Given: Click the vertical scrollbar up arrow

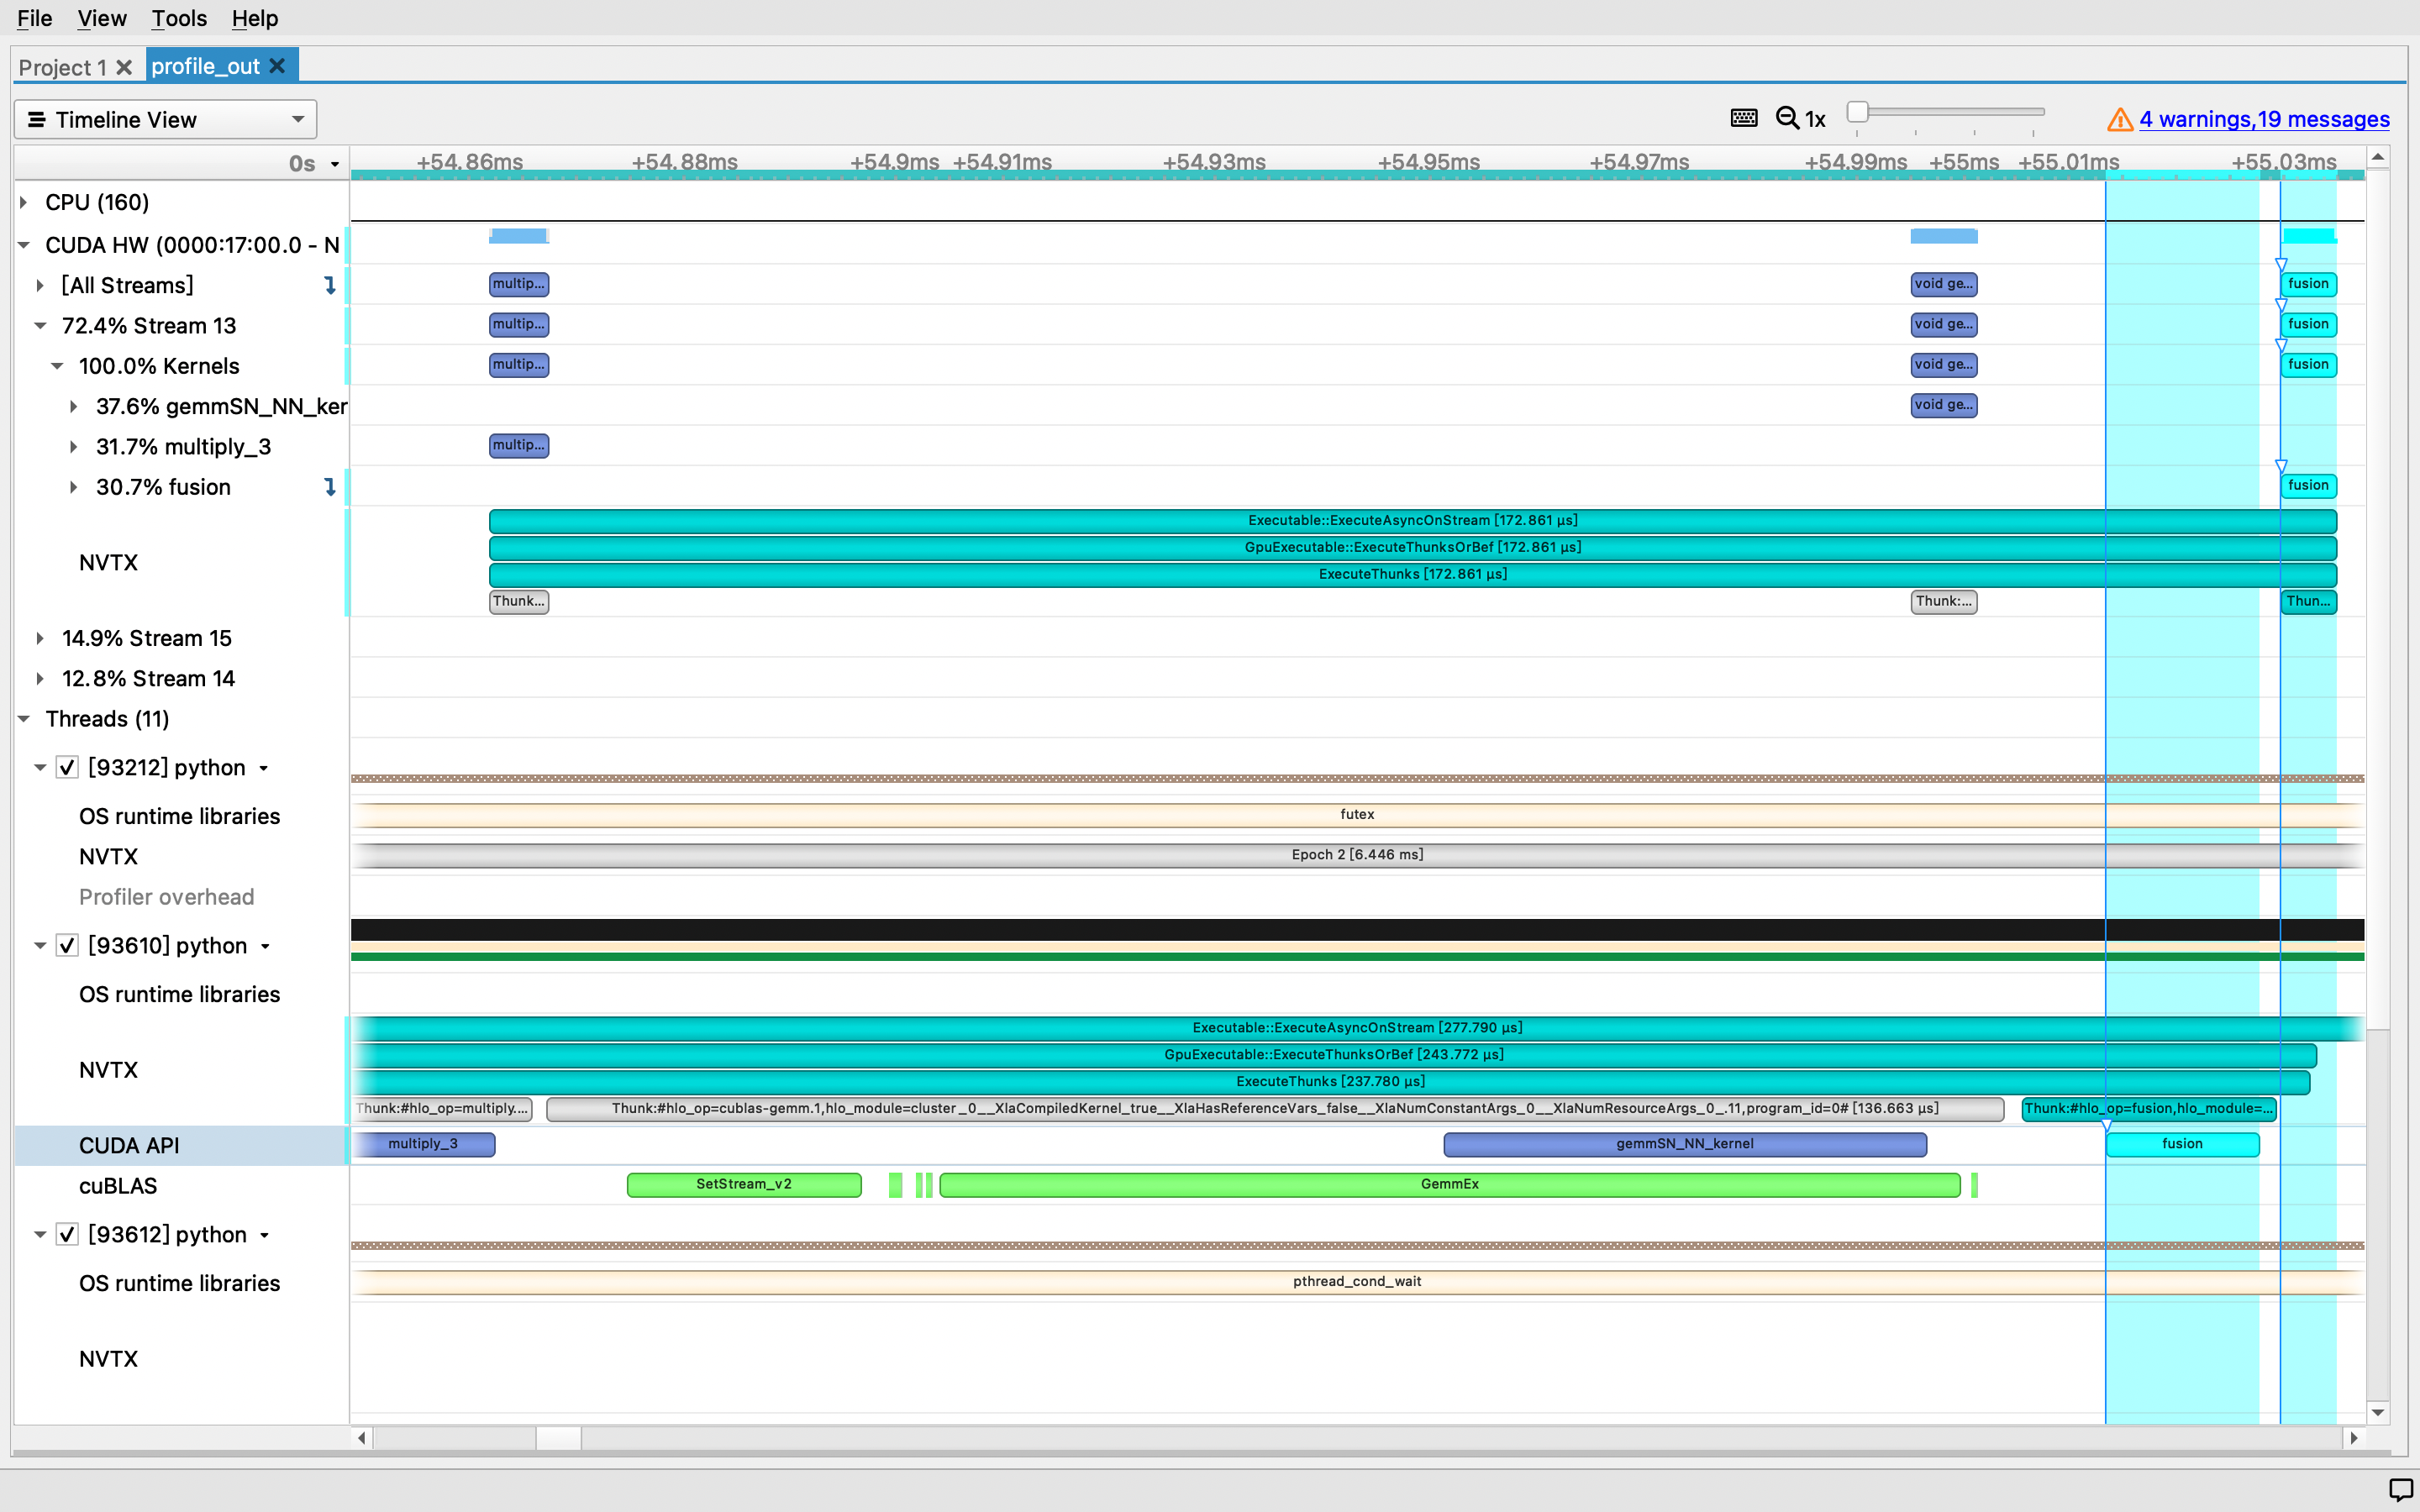Looking at the screenshot, I should (x=2378, y=157).
